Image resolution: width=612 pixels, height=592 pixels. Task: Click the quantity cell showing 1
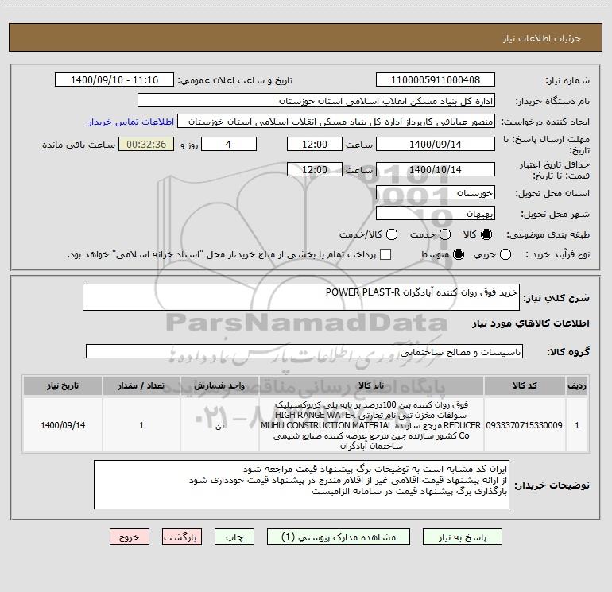141,425
